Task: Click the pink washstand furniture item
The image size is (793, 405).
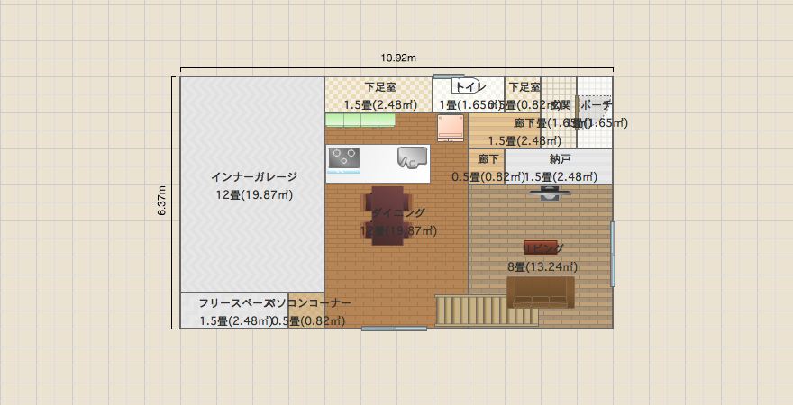Action: [x=449, y=127]
